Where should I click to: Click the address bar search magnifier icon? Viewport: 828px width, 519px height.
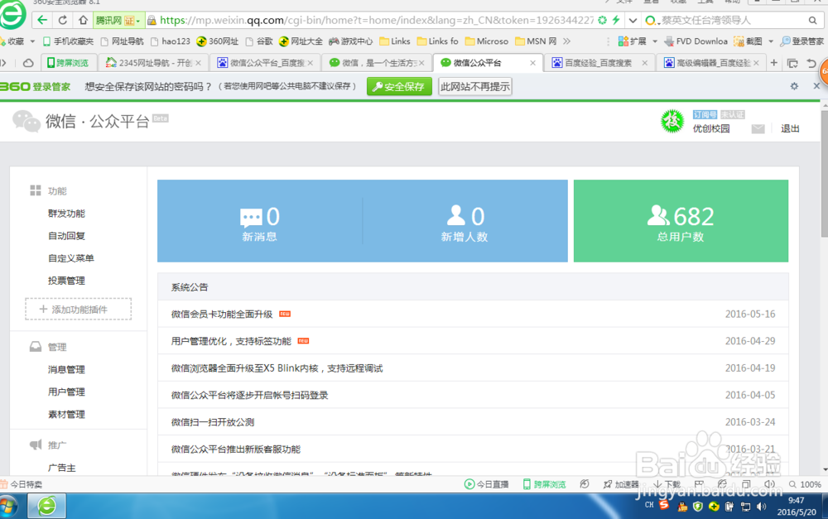[812, 21]
